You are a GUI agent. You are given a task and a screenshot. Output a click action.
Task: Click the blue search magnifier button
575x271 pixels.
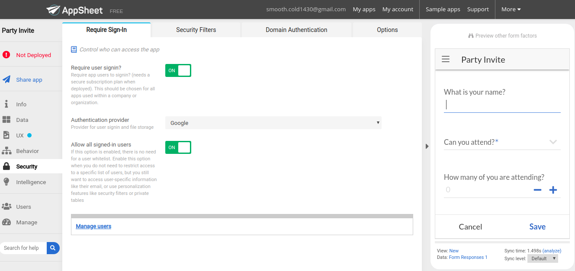coord(53,248)
